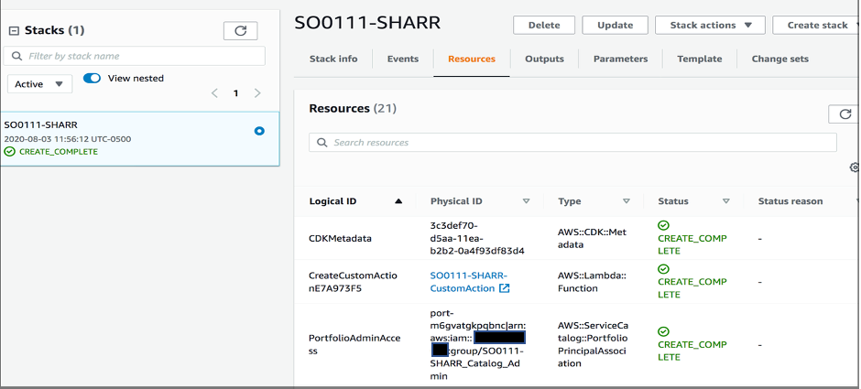Open the Change sets tab

(779, 59)
